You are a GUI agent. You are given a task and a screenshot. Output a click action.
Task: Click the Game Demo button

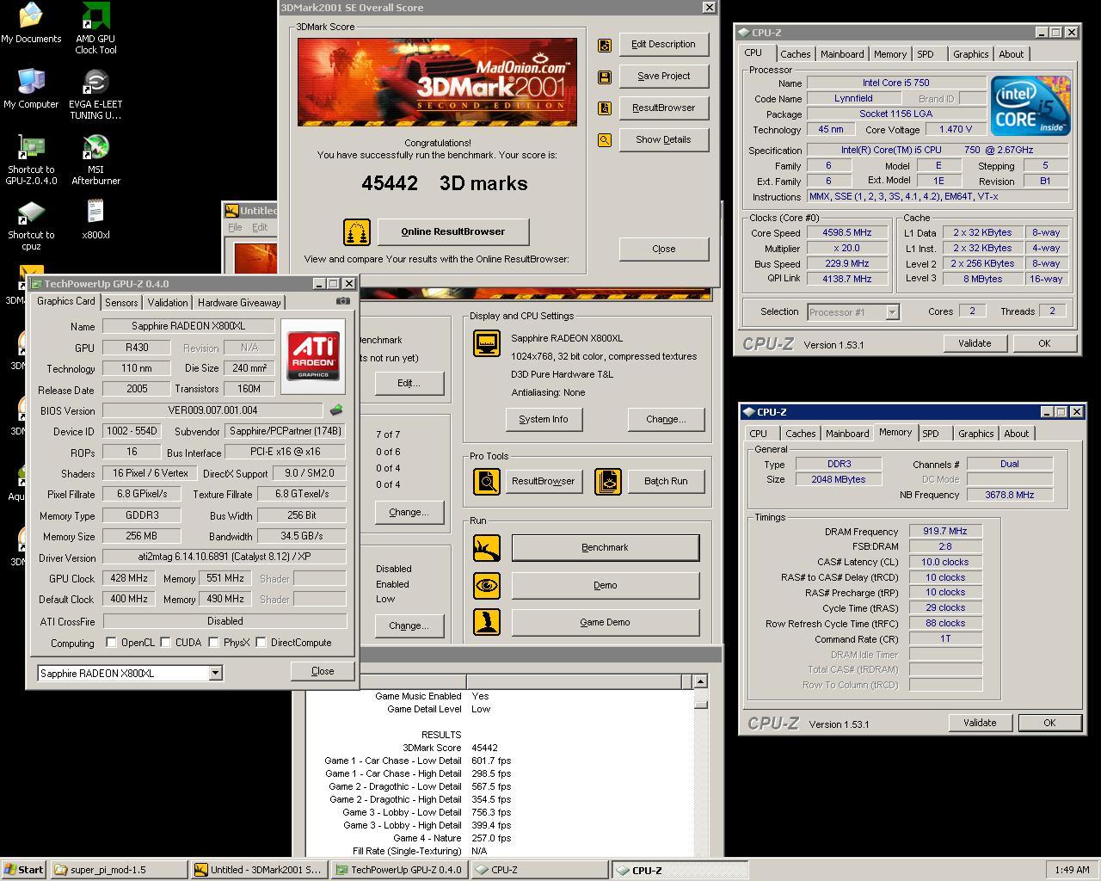pos(606,622)
